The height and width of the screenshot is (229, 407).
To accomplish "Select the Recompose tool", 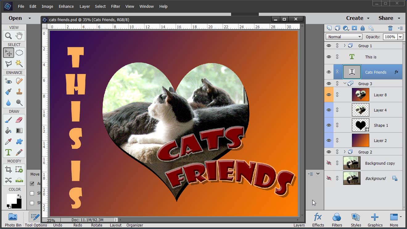I will point(19,170).
